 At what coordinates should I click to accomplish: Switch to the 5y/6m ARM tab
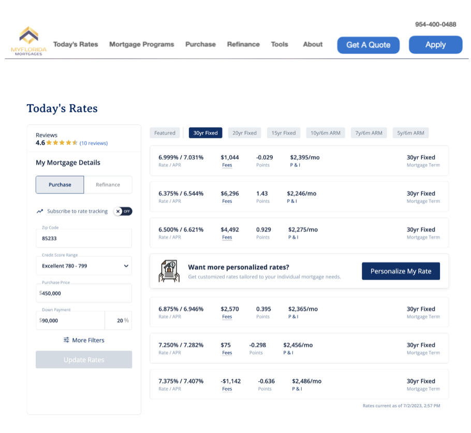tap(410, 133)
